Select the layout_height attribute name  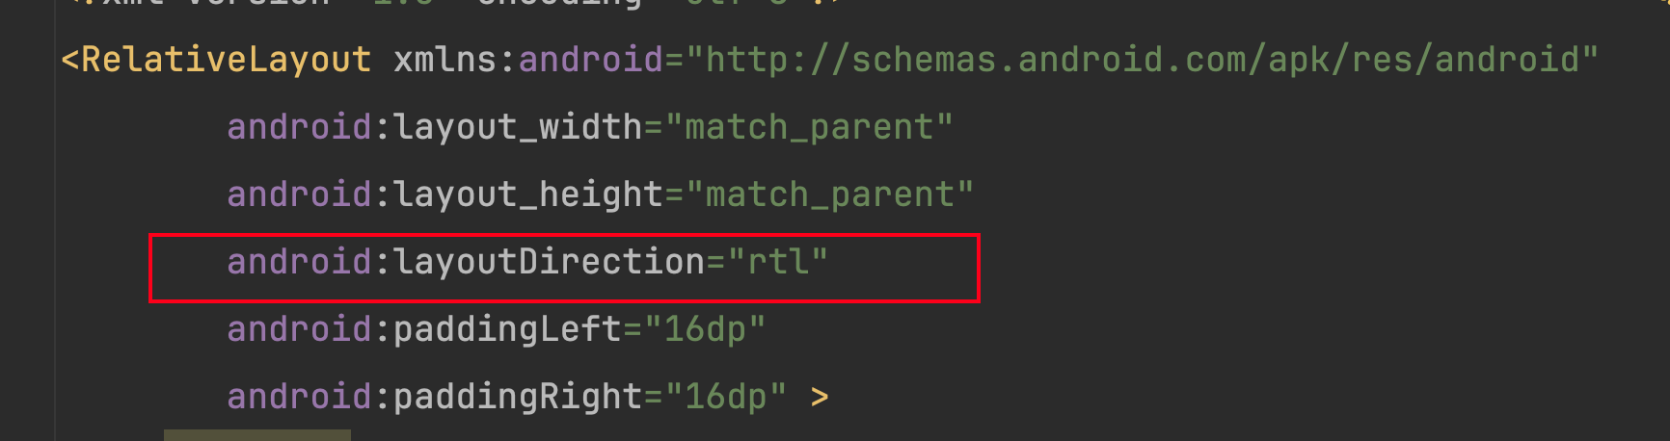pyautogui.click(x=528, y=195)
